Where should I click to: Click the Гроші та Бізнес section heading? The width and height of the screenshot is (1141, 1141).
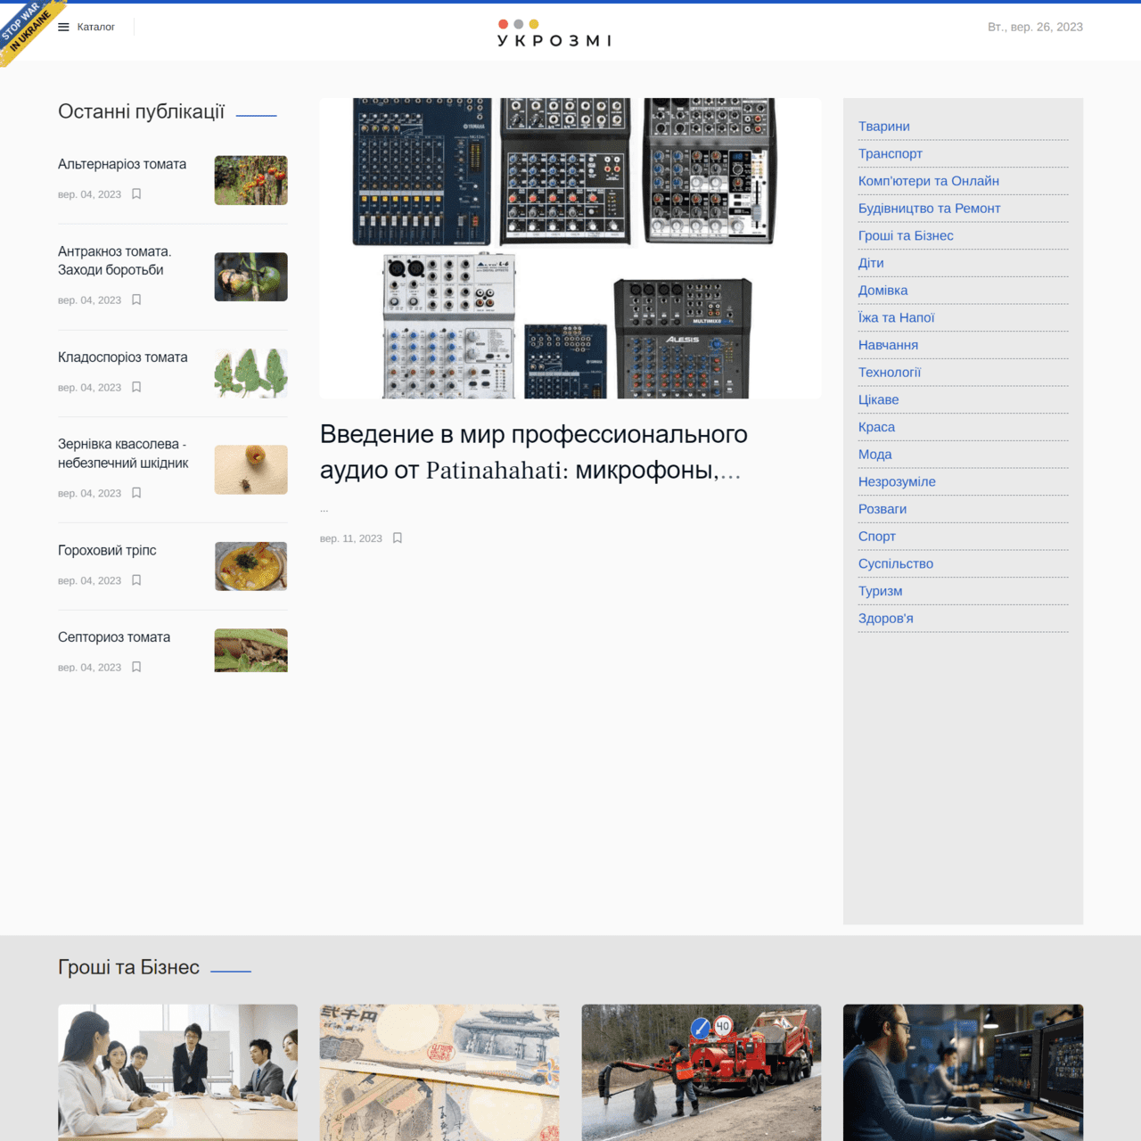tap(128, 967)
